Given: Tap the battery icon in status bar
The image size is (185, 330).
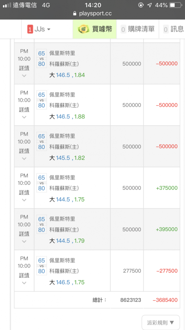Looking at the screenshot, I should (175, 5).
